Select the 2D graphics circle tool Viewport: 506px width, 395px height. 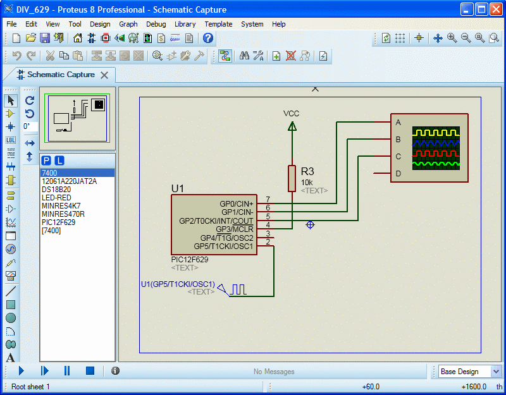(x=11, y=318)
